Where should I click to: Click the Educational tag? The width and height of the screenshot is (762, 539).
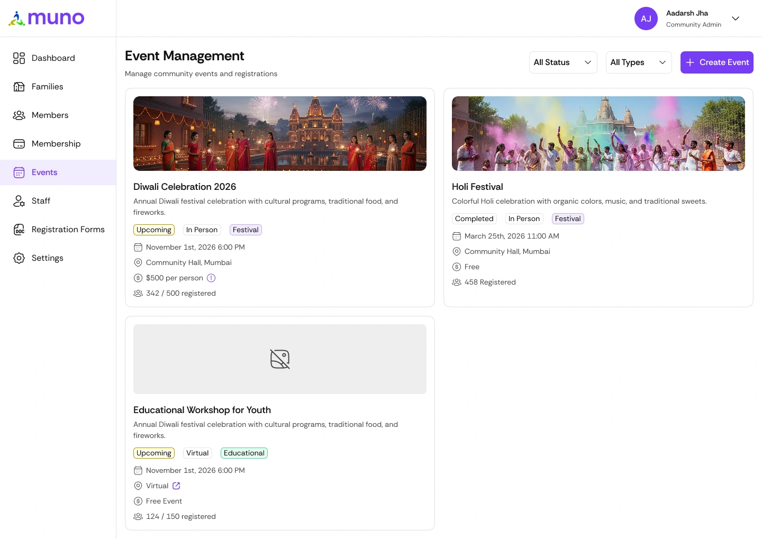(244, 453)
